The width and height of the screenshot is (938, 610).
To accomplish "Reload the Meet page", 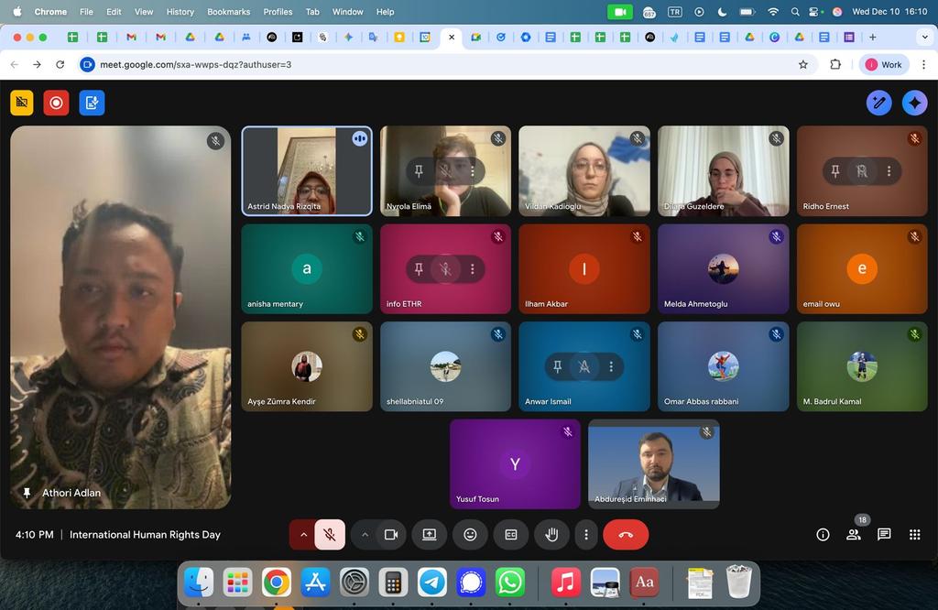I will pyautogui.click(x=60, y=65).
